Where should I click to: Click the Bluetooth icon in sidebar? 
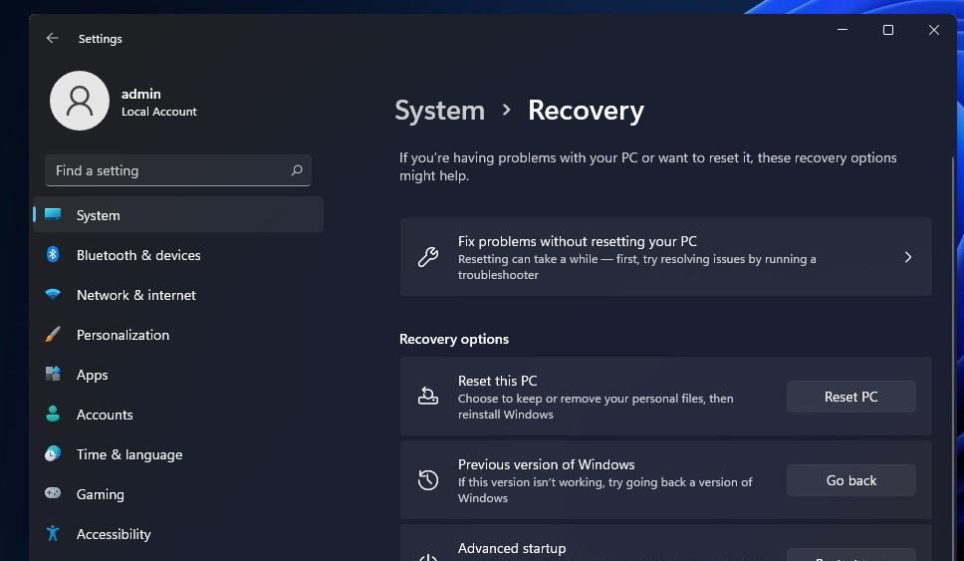[x=53, y=254]
